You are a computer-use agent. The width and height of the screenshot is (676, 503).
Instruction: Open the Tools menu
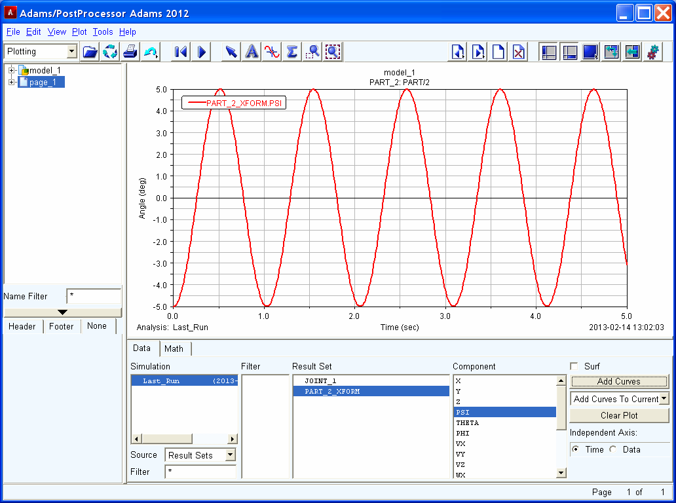(x=103, y=32)
